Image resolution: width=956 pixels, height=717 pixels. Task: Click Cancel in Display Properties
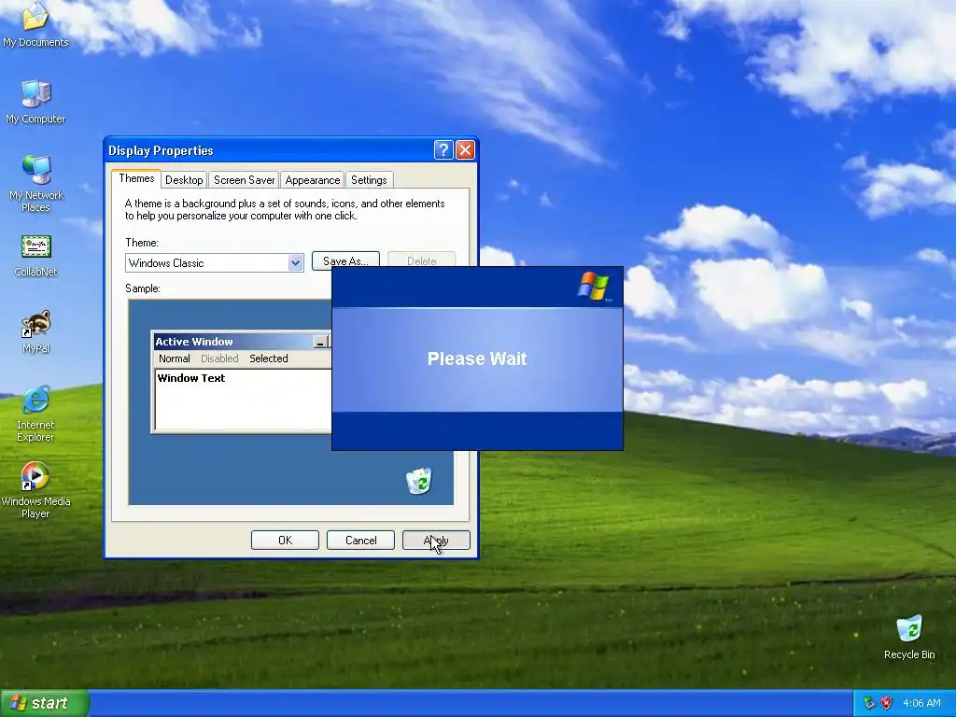[360, 541]
